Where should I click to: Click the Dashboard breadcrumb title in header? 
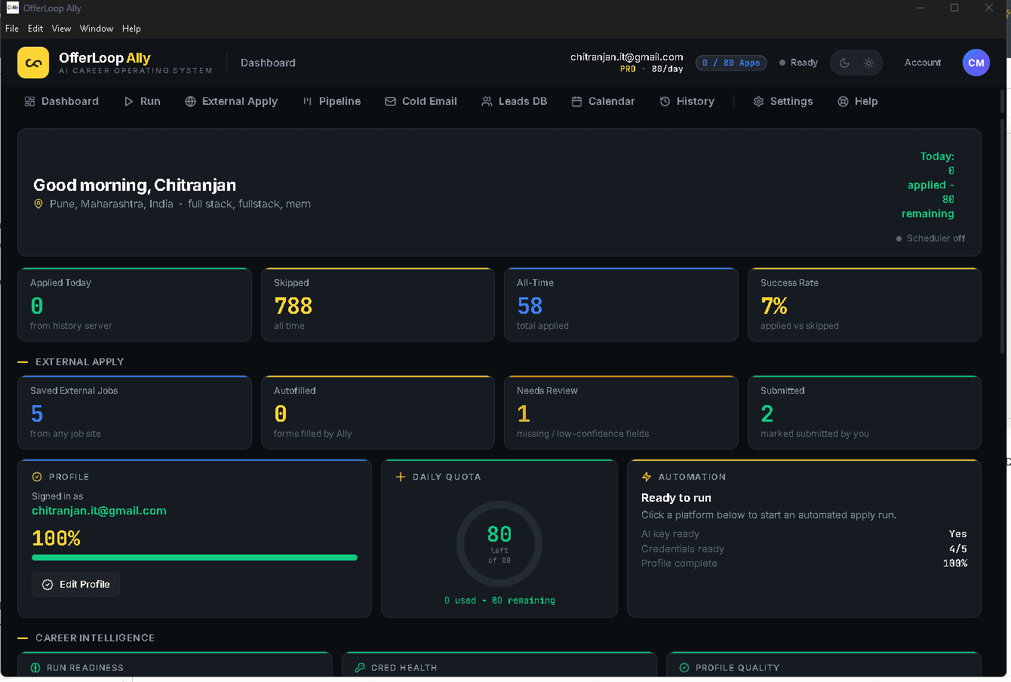point(268,63)
